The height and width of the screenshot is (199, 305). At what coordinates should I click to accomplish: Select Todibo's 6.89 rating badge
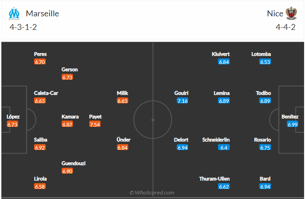pos(265,101)
